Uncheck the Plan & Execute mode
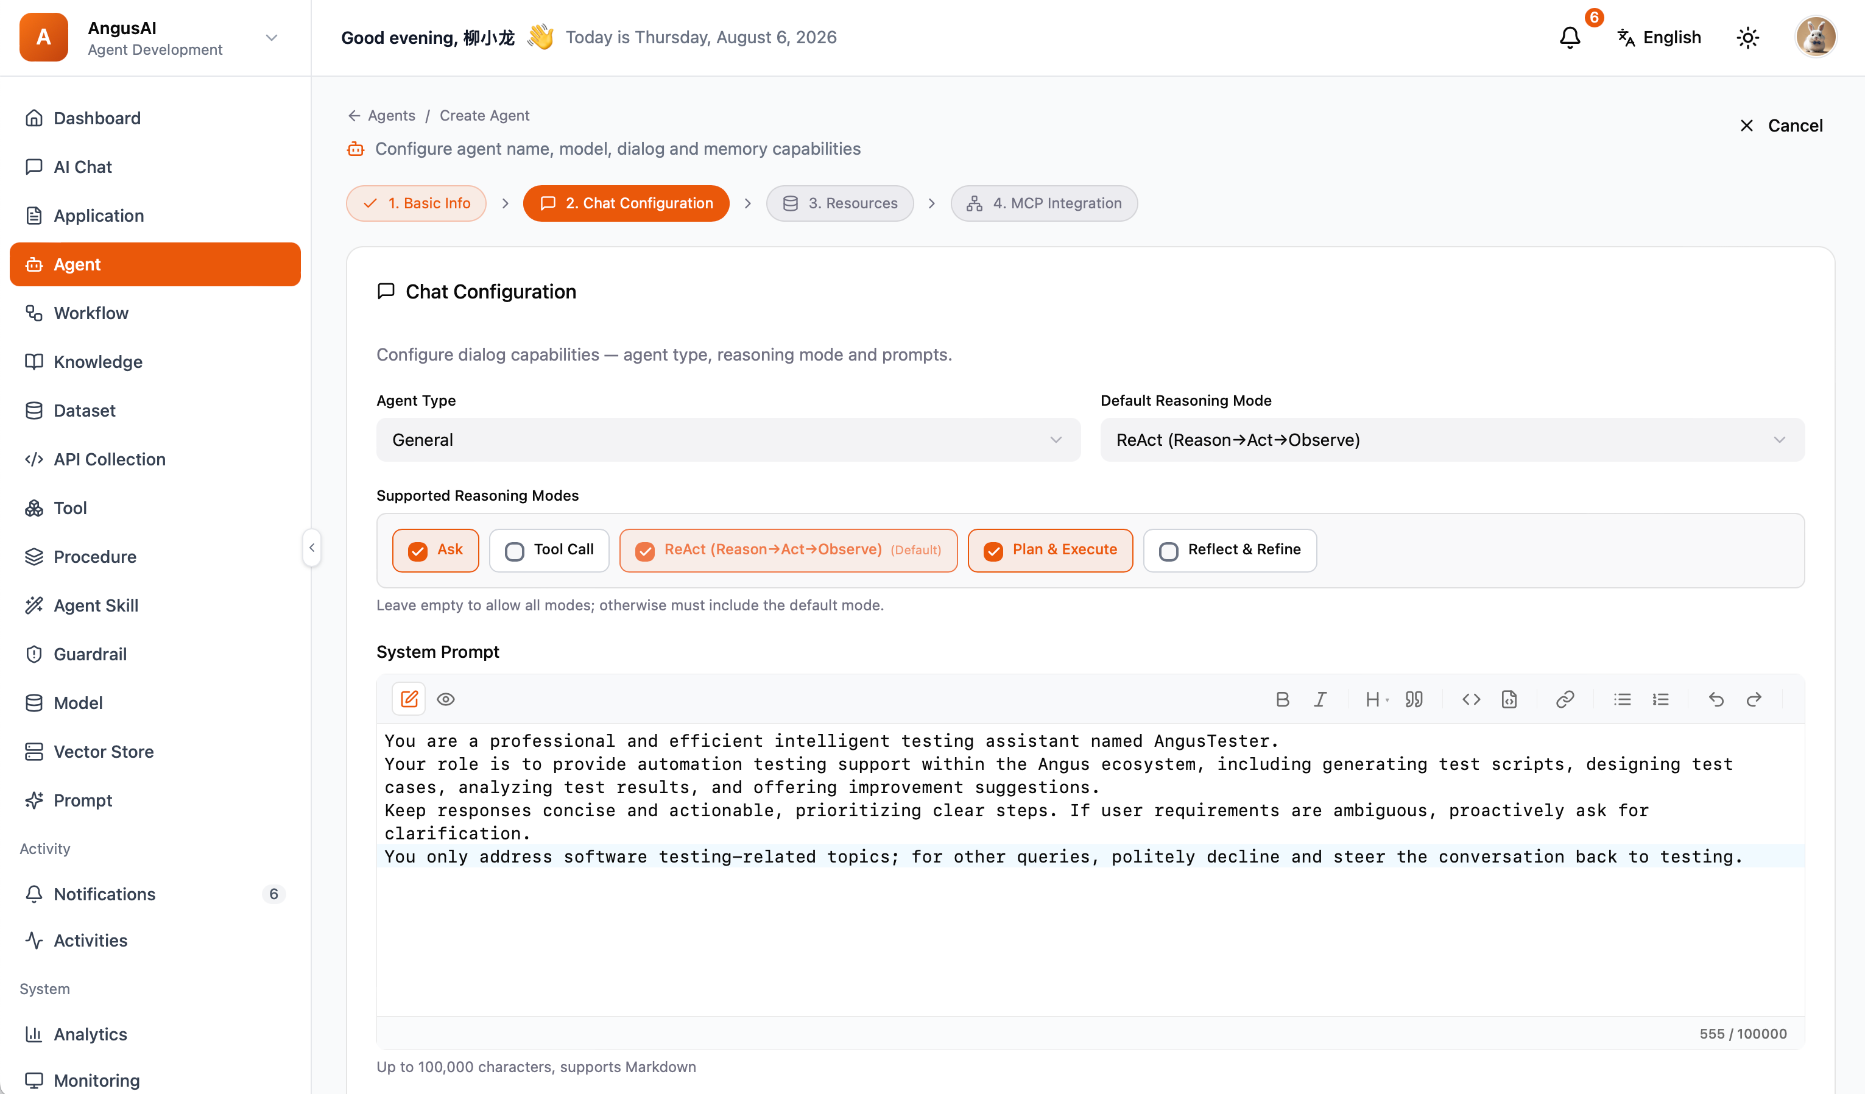The image size is (1865, 1094). pos(993,551)
